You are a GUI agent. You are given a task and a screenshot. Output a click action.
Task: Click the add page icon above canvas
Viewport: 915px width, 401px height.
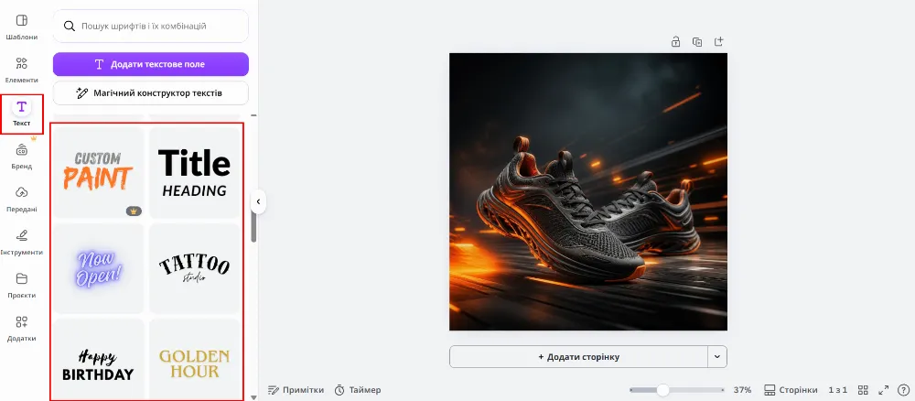coord(719,41)
